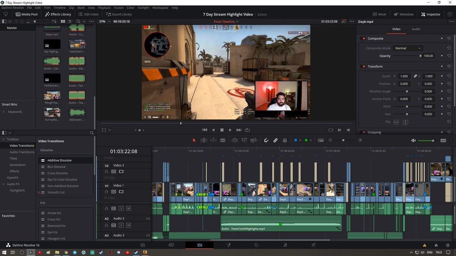Click the play forward button
Viewport: 456px width, 256px height.
pos(230,130)
